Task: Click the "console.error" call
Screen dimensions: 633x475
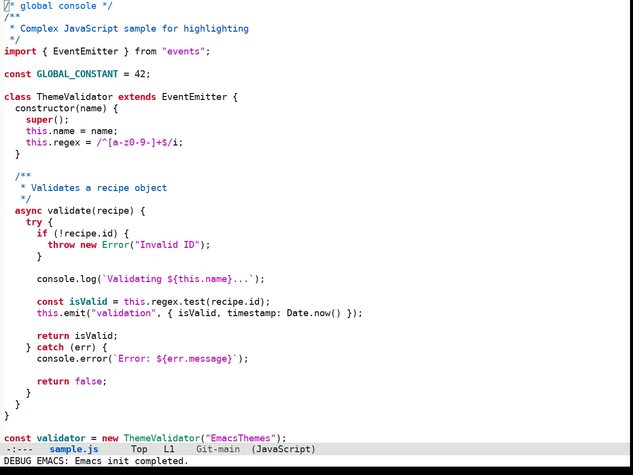Action: tap(72, 359)
